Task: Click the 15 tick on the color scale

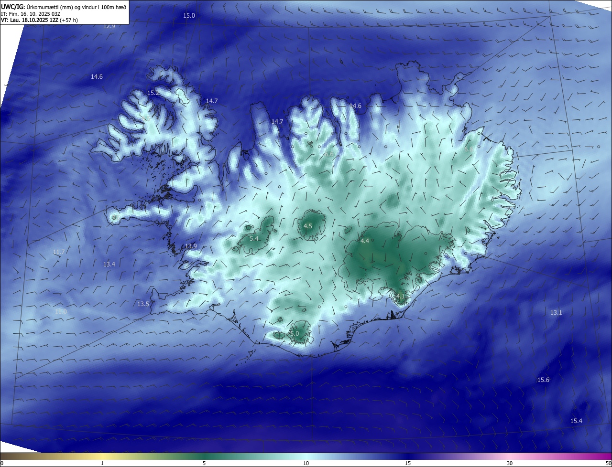Action: pyautogui.click(x=408, y=463)
